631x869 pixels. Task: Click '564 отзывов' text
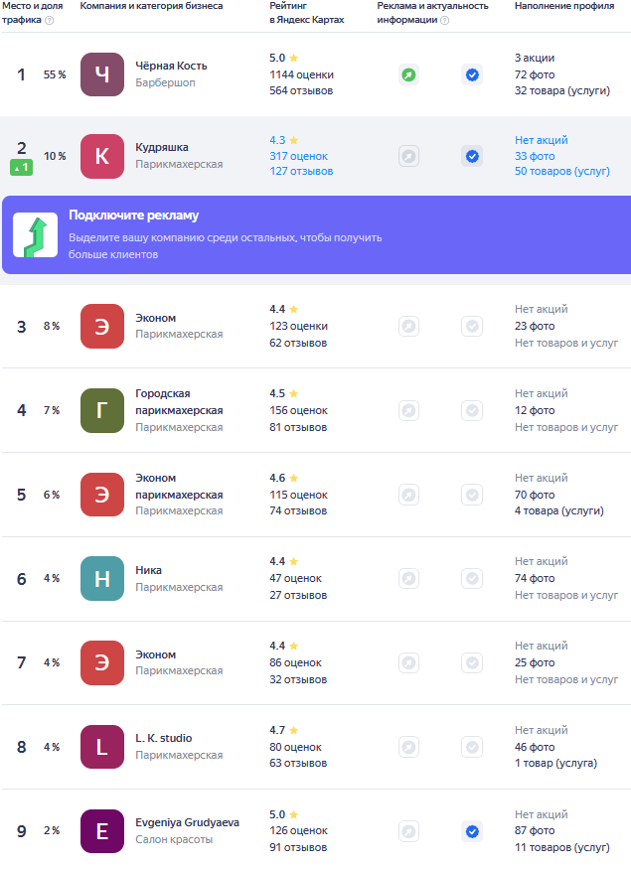point(301,91)
